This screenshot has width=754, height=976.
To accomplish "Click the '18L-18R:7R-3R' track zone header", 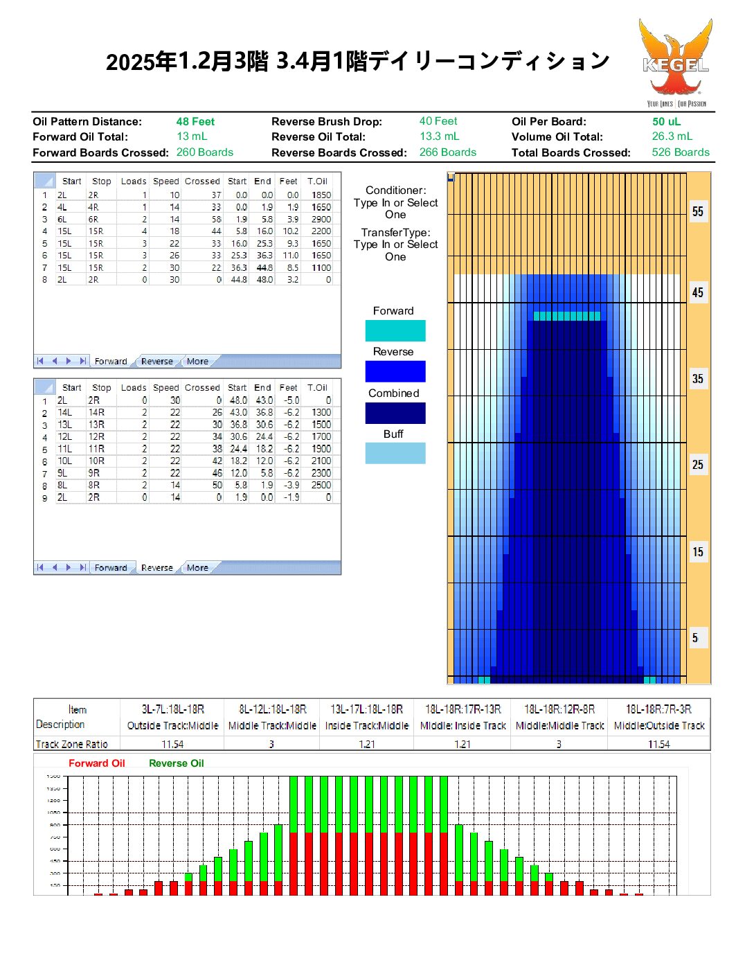I will [658, 709].
